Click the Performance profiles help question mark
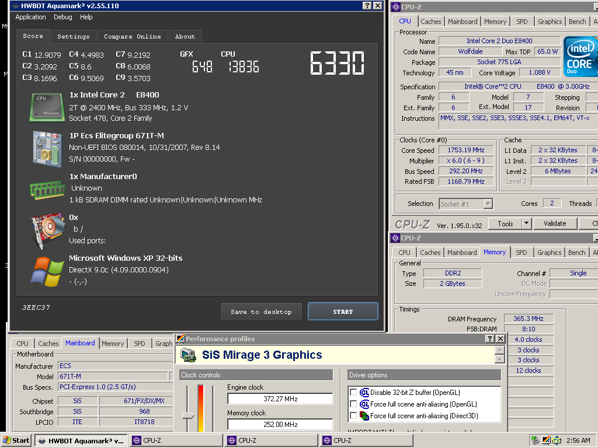Viewport: 598px width, 448px height. click(490, 338)
